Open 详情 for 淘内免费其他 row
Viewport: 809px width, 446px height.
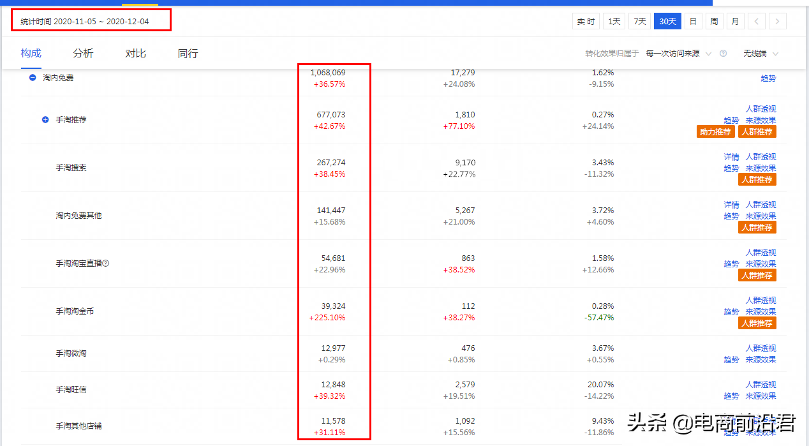[731, 205]
